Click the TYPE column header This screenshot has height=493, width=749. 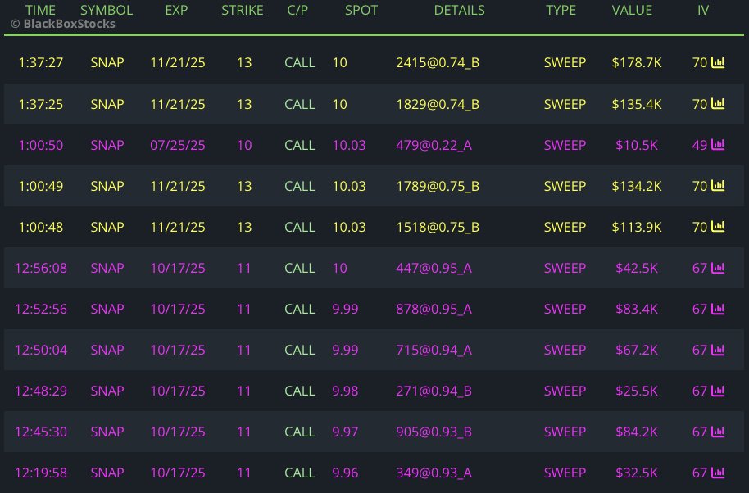pos(561,10)
